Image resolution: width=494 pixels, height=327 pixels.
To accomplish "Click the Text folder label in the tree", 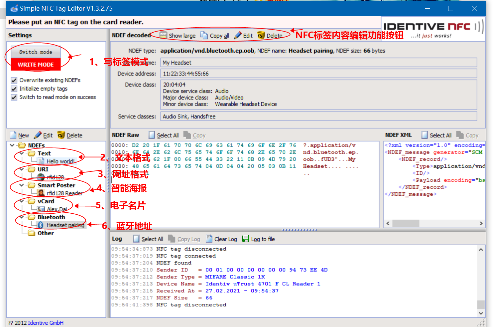I will 44,153.
